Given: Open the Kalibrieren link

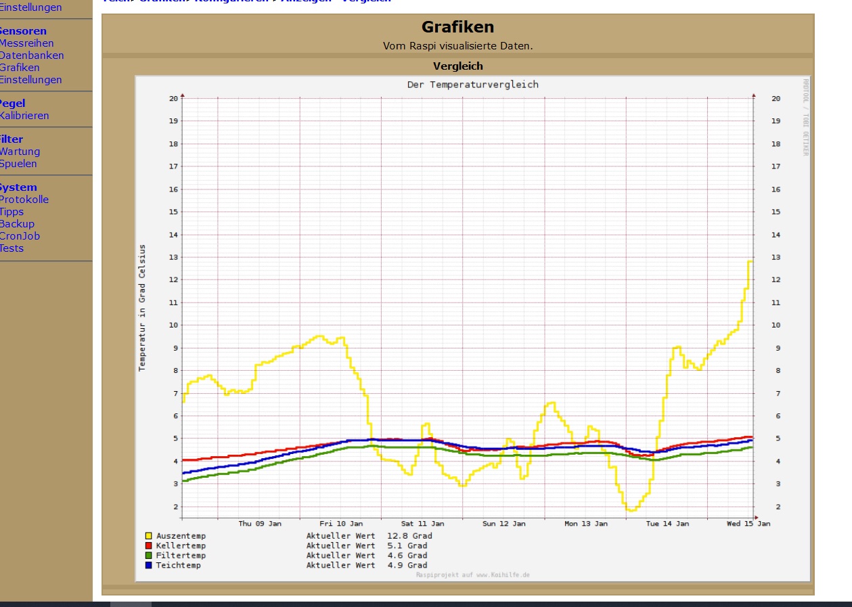Looking at the screenshot, I should tap(24, 116).
